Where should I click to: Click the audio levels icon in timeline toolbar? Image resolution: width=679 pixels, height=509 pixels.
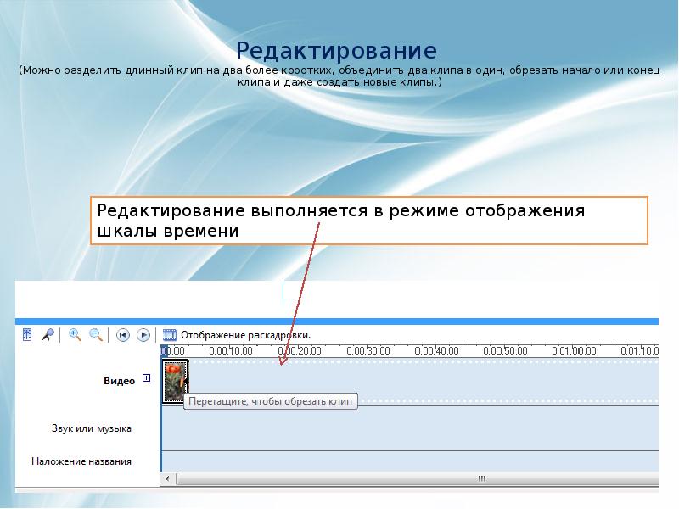pyautogui.click(x=27, y=335)
